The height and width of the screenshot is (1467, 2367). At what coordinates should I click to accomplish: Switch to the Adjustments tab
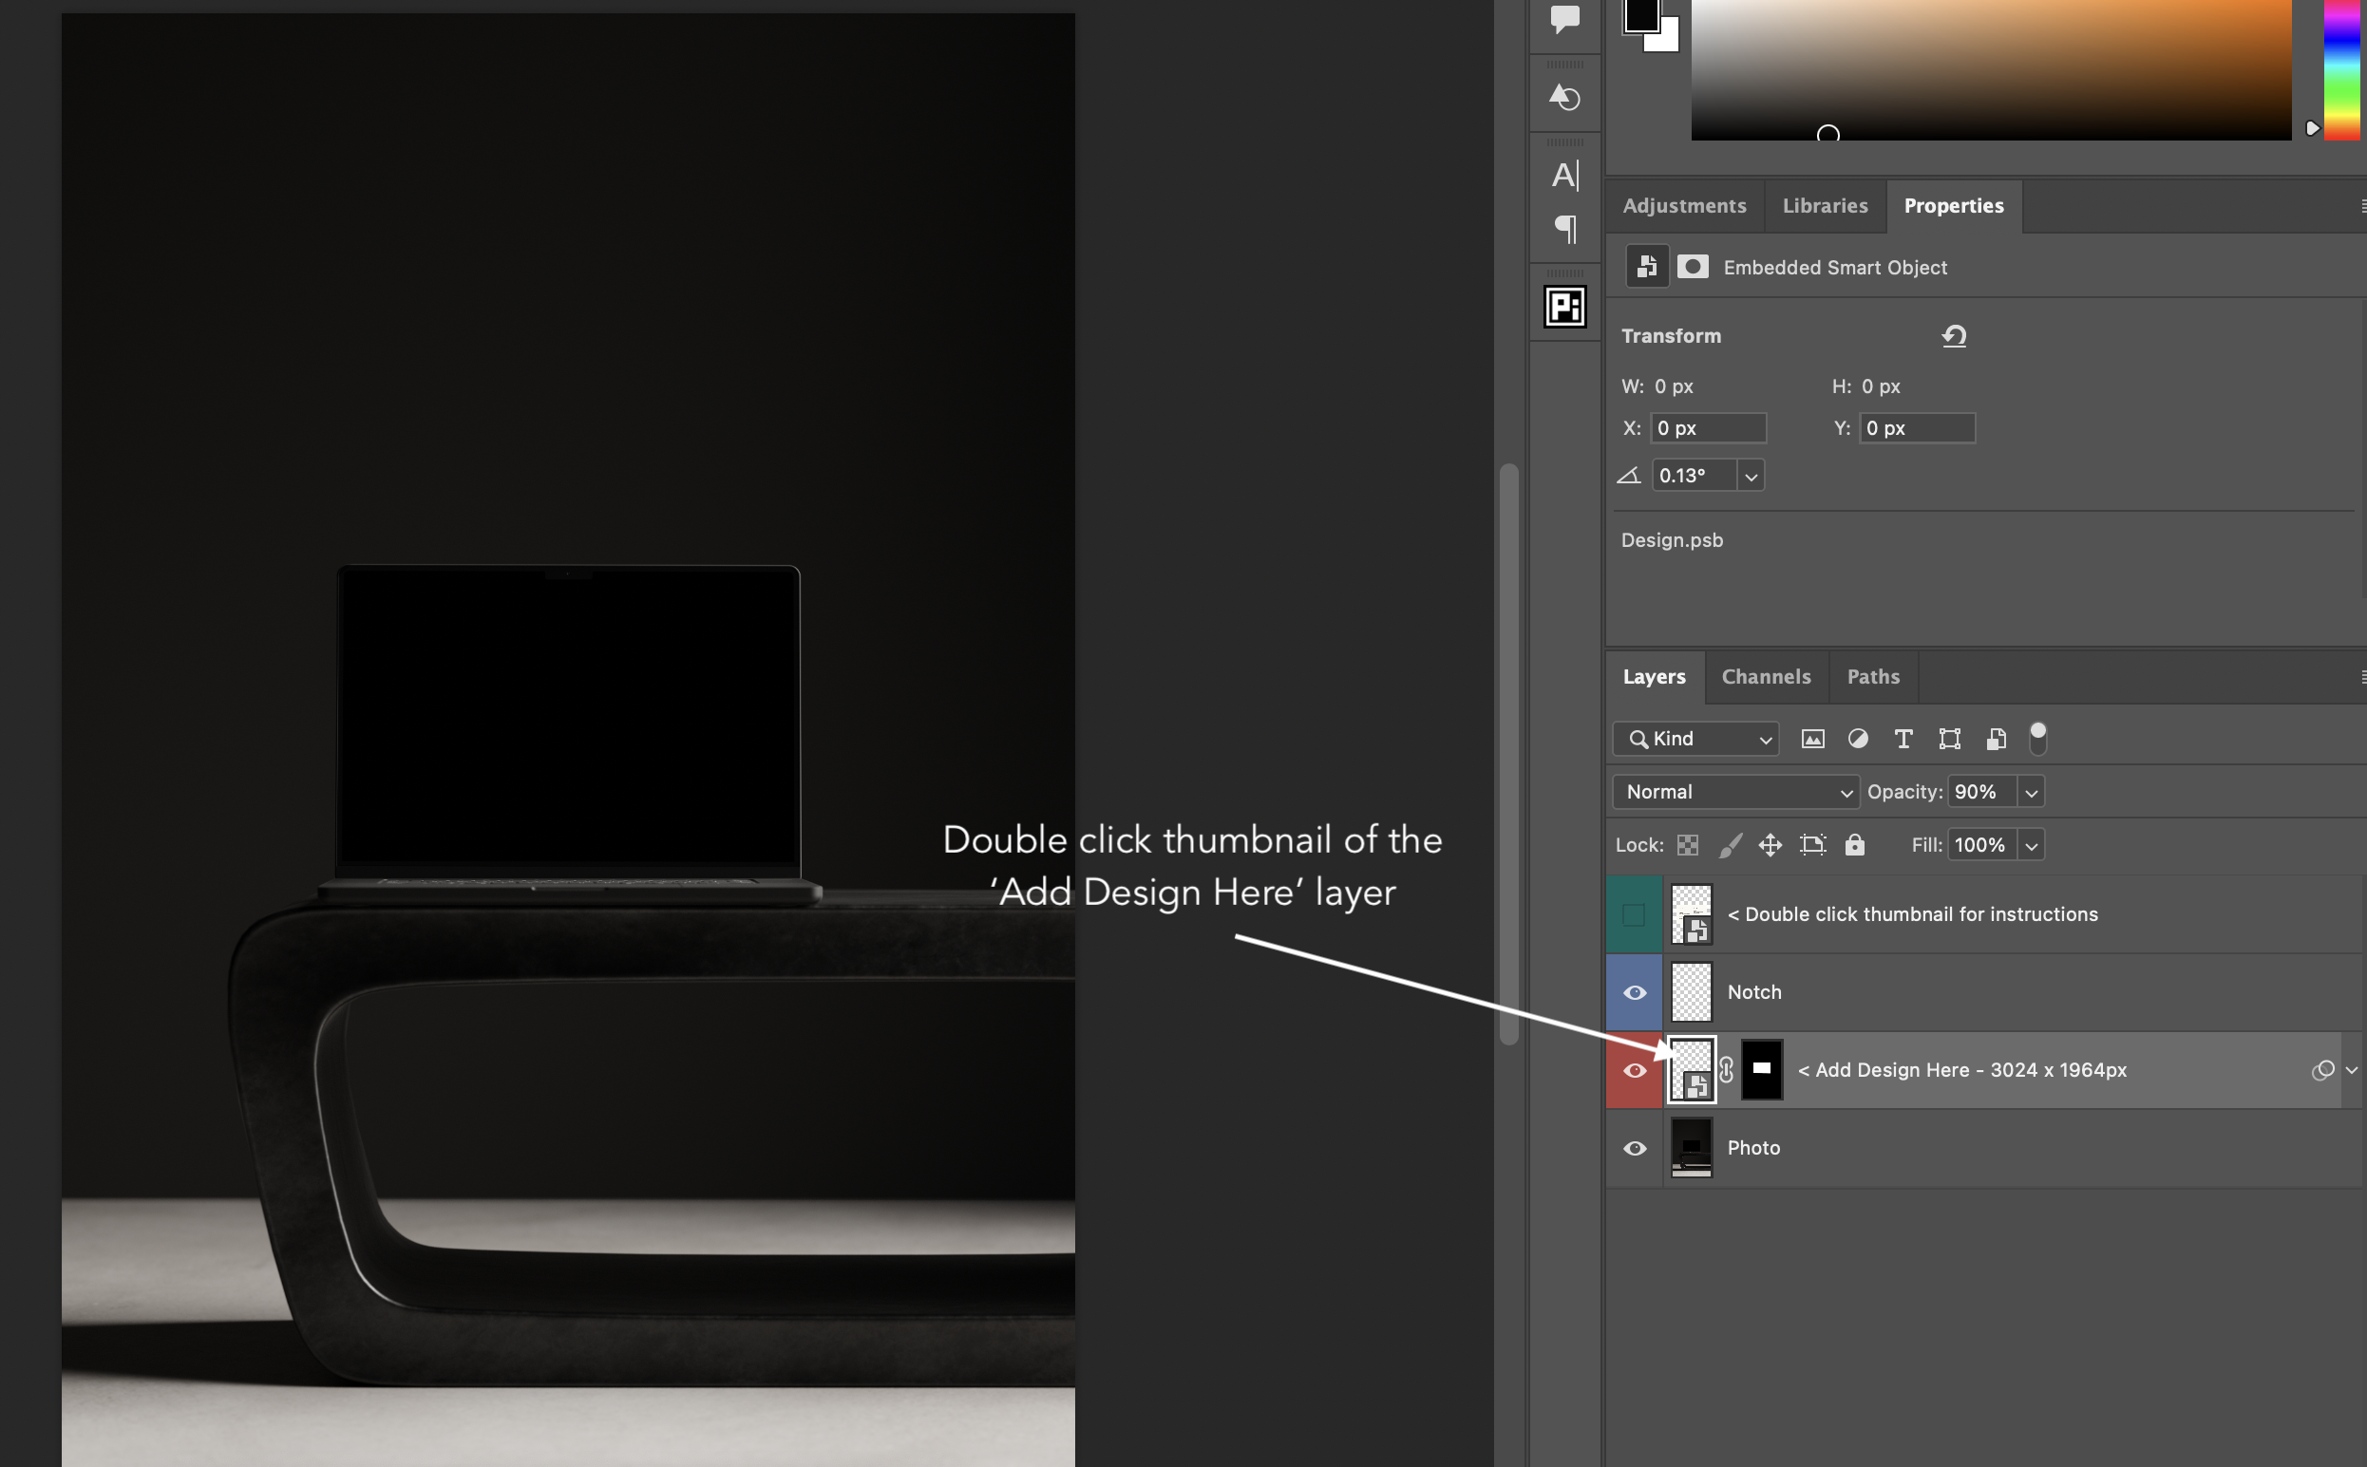[x=1684, y=205]
